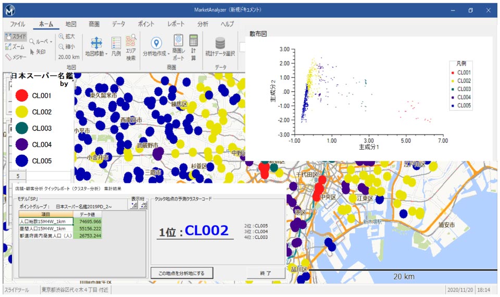Decrease decimal digits under 表示桁

[x=144, y=205]
